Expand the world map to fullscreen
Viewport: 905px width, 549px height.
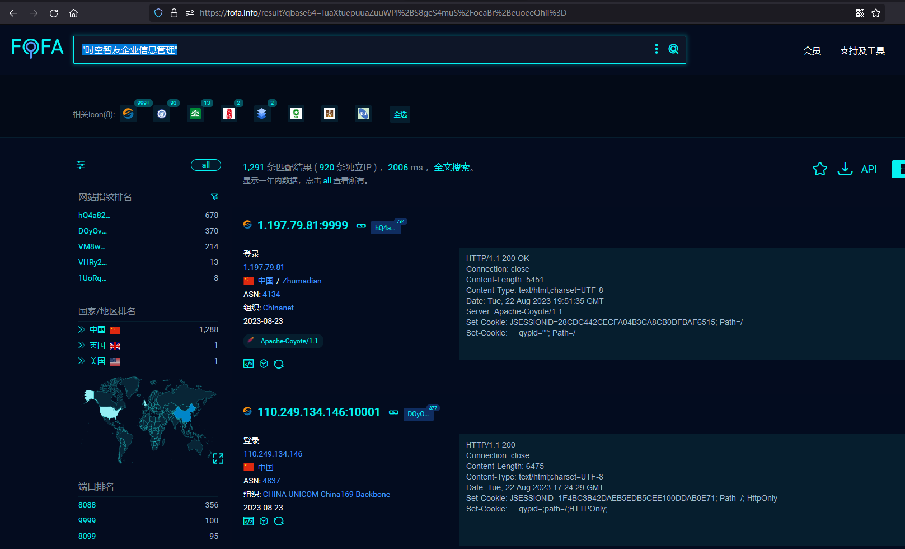(x=218, y=458)
